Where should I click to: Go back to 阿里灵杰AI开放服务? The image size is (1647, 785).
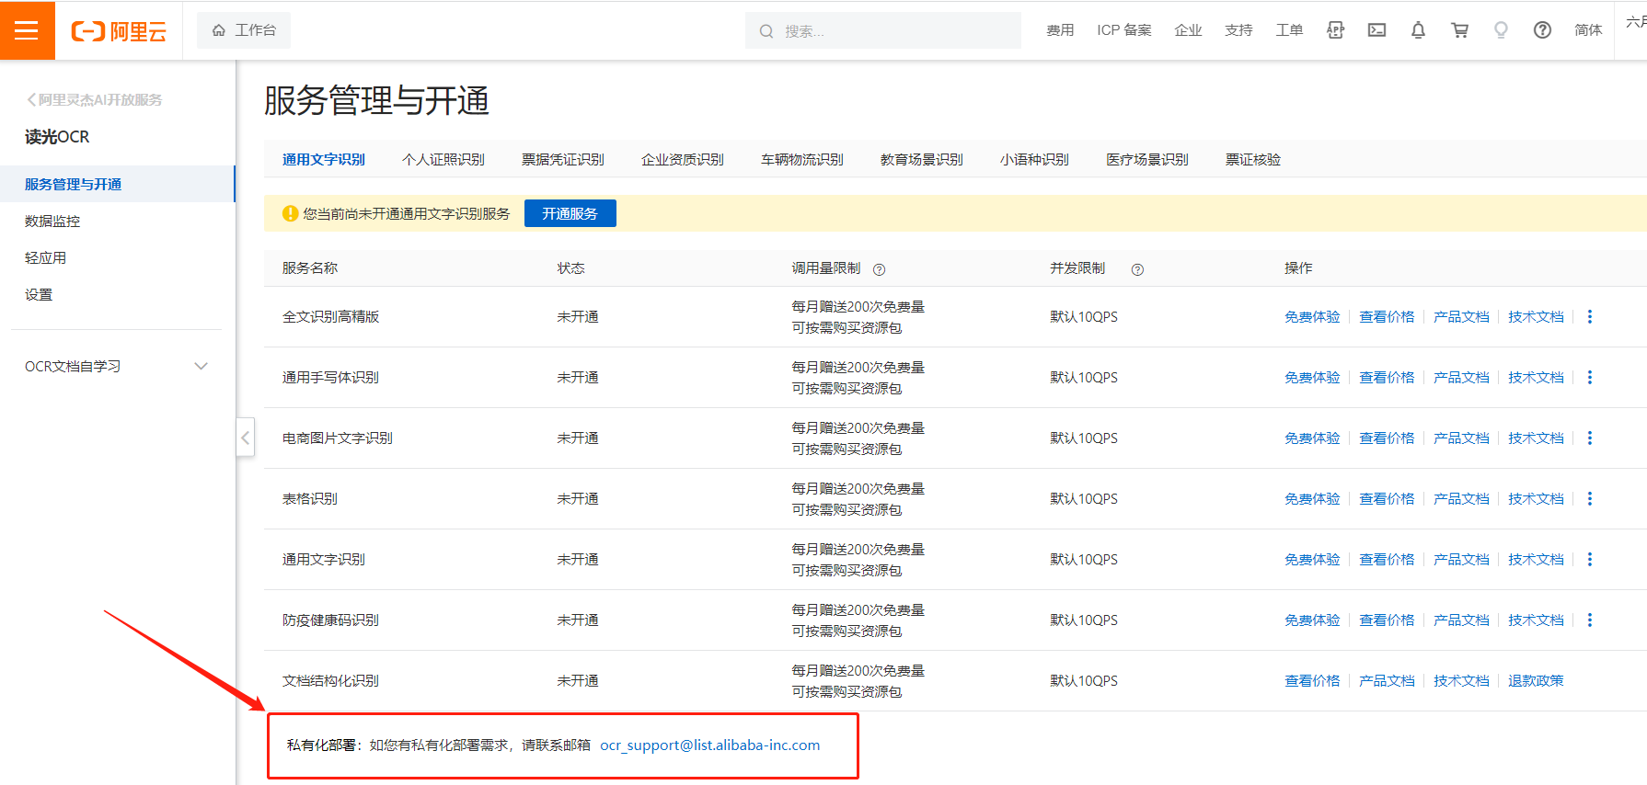pos(95,99)
